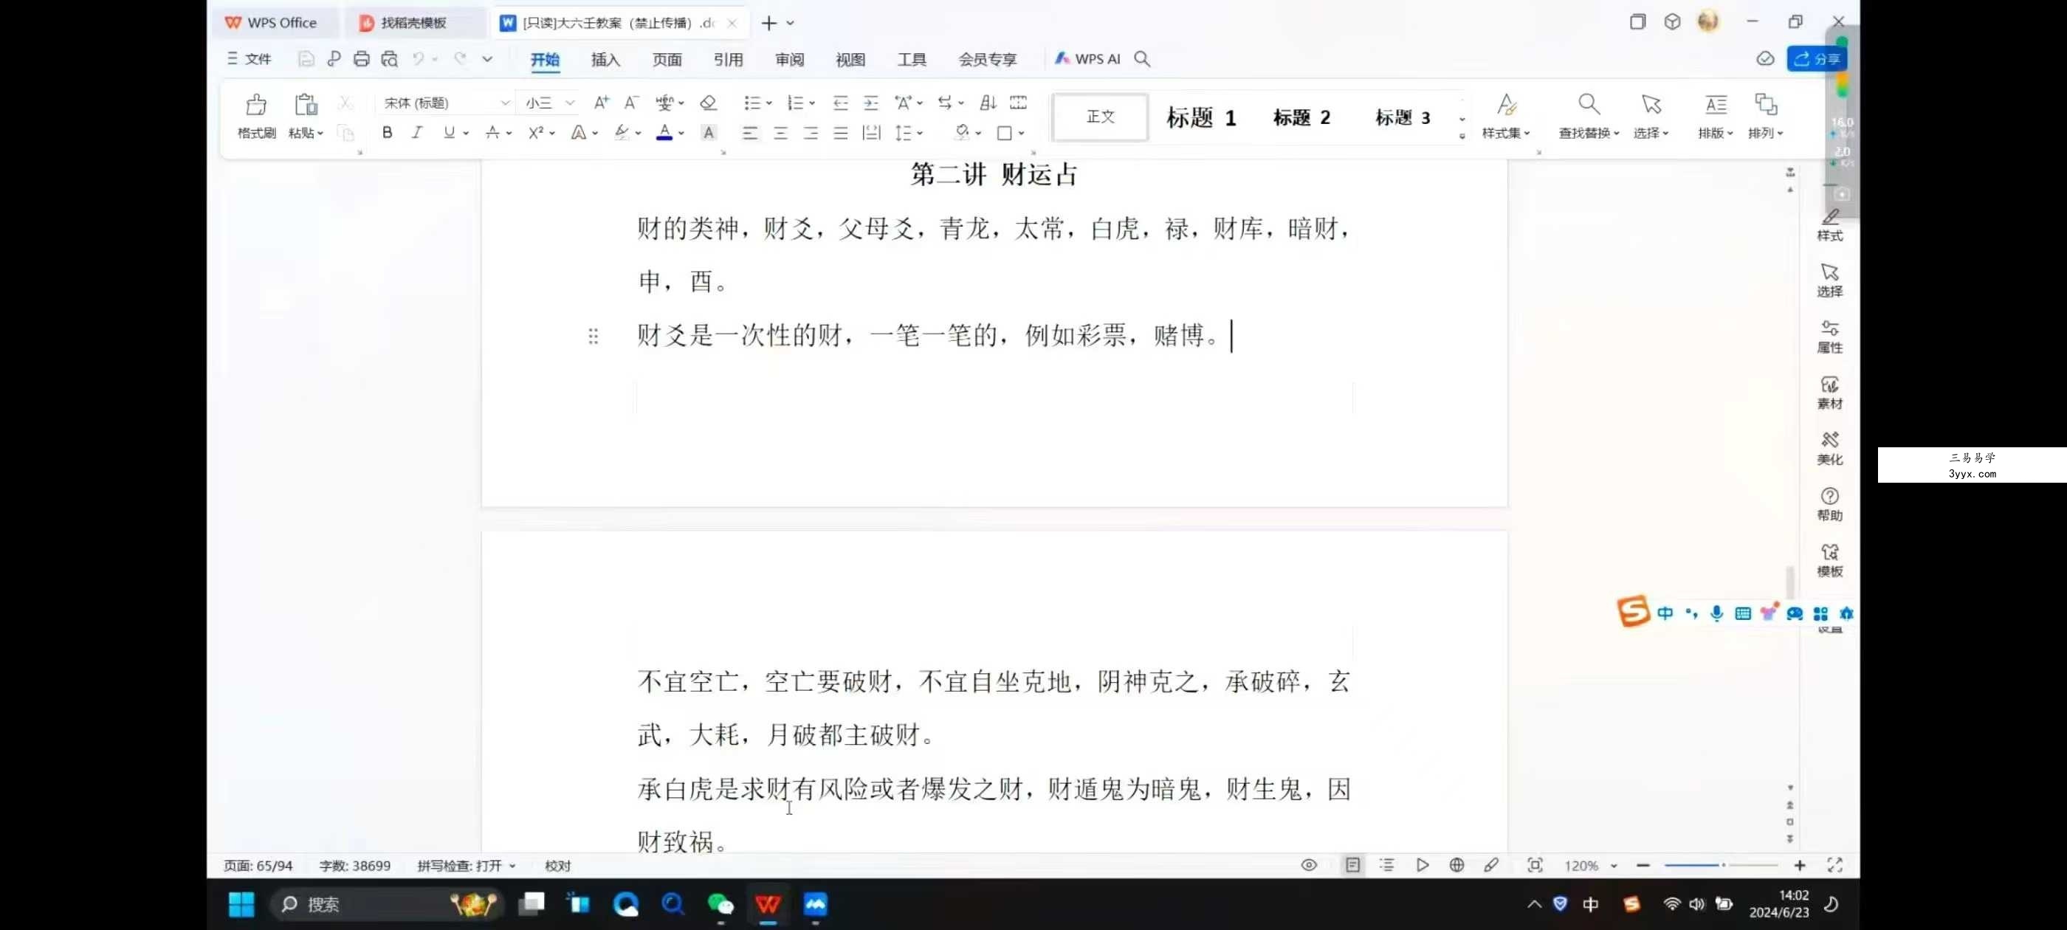The height and width of the screenshot is (930, 2067).
Task: Click the highlight color pen swatch
Action: click(621, 133)
